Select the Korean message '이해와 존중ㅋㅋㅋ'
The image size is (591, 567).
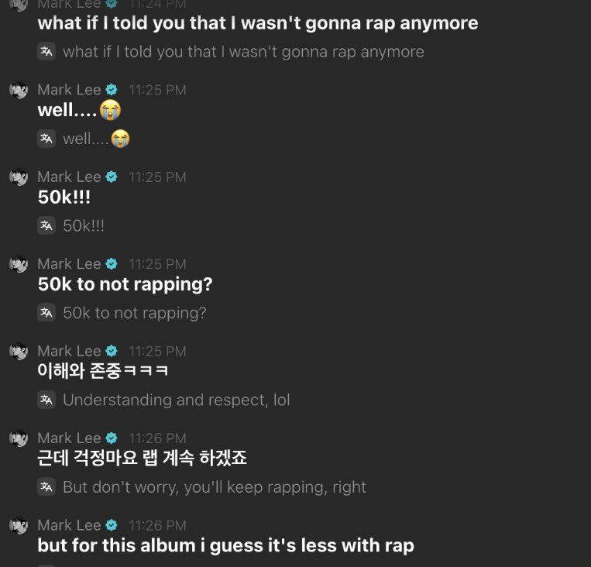102,370
